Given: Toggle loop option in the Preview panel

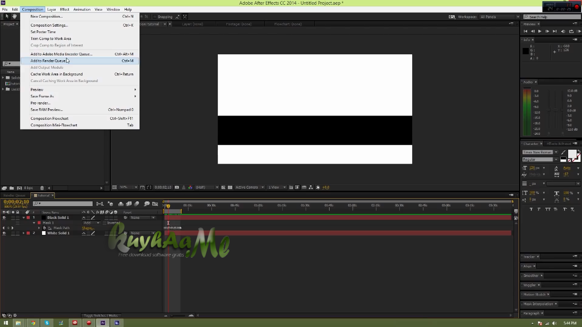Looking at the screenshot, I should [571, 31].
